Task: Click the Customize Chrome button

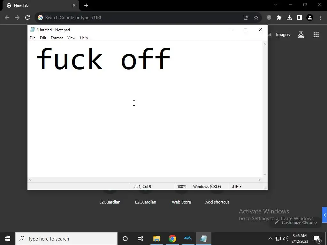Action: tap(295, 222)
